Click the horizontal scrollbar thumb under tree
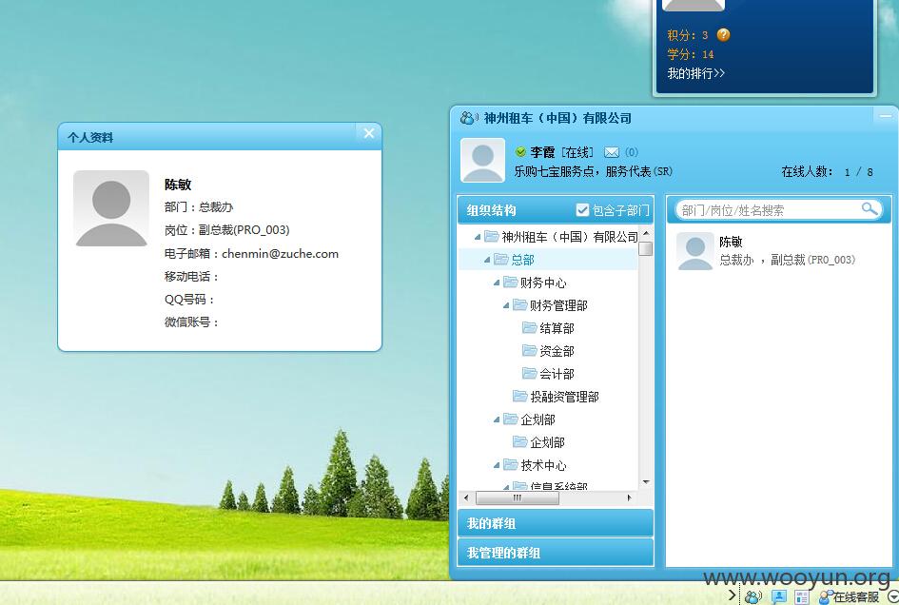 pyautogui.click(x=518, y=498)
